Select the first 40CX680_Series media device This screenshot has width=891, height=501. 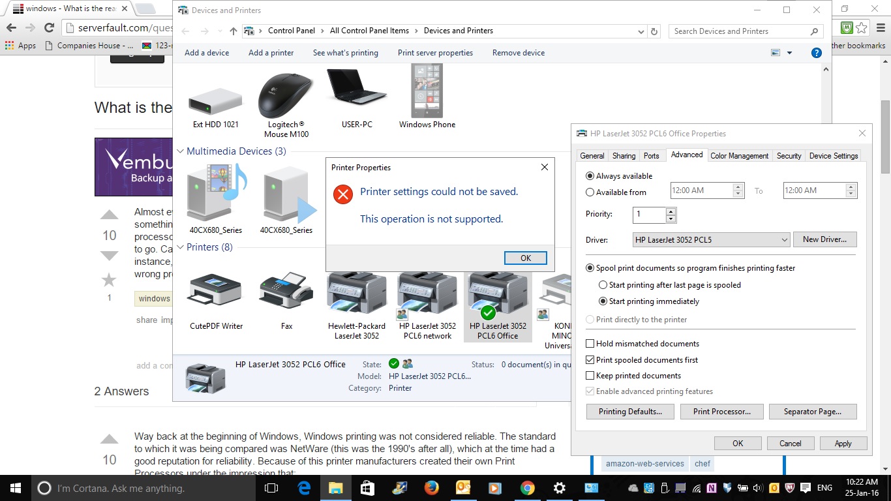[216, 192]
